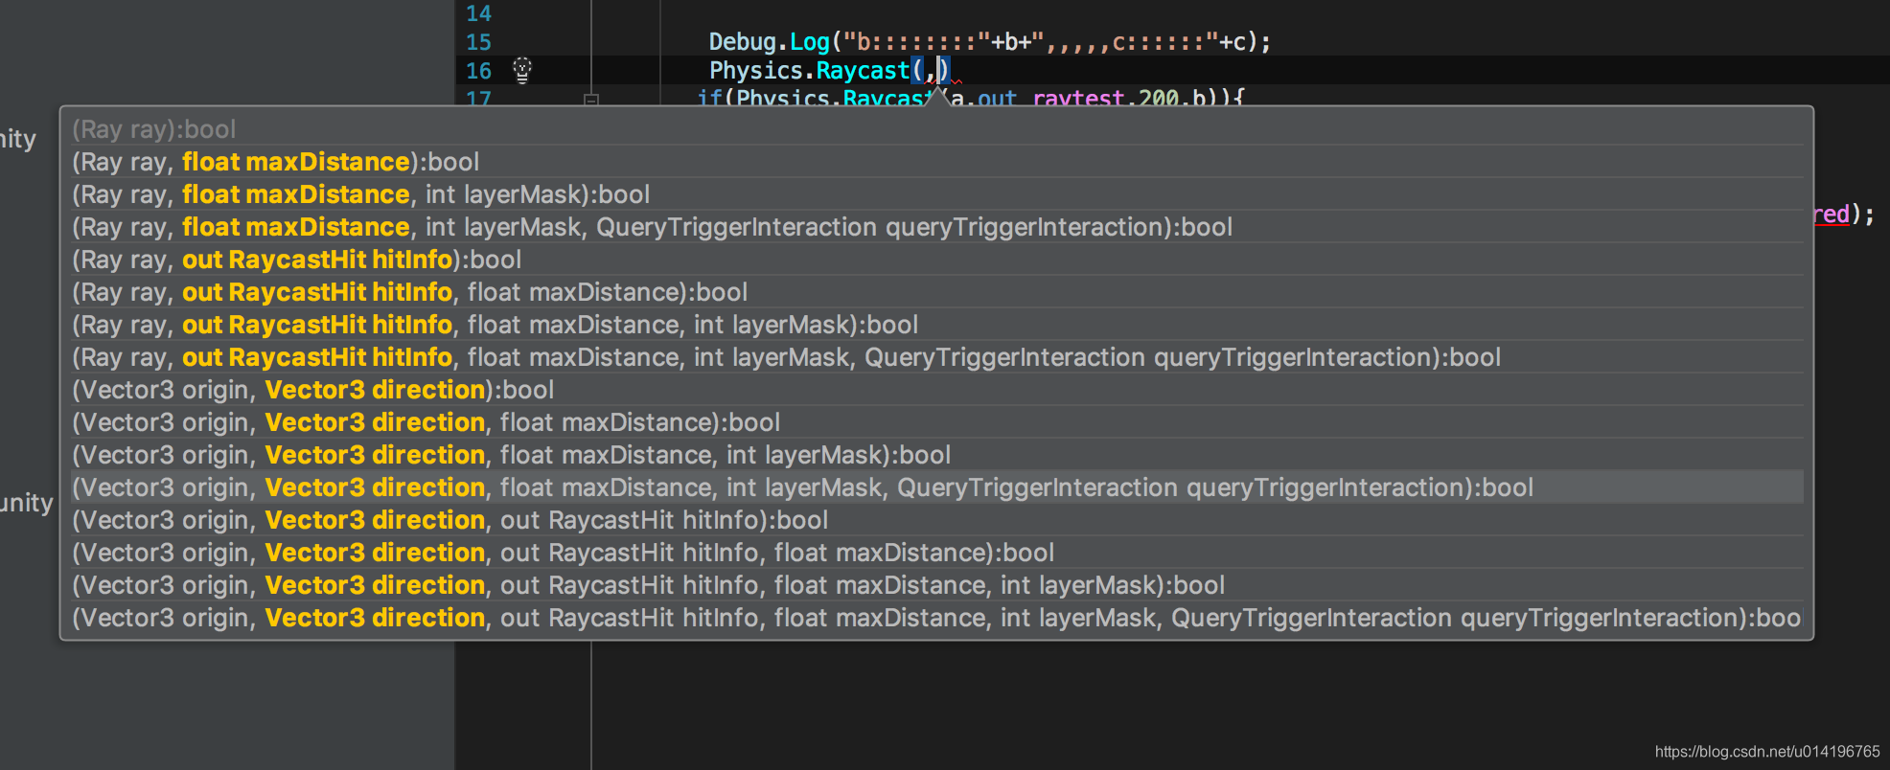Choose Vector3 overload ending out hitInfo, float maxDistance
Viewport: 1890px width, 770px height.
937,553
